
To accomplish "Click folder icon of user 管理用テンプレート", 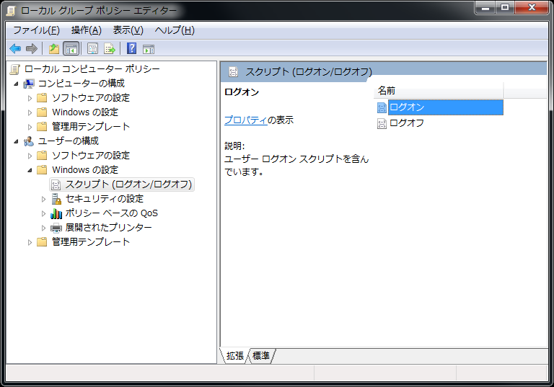I will [x=42, y=242].
